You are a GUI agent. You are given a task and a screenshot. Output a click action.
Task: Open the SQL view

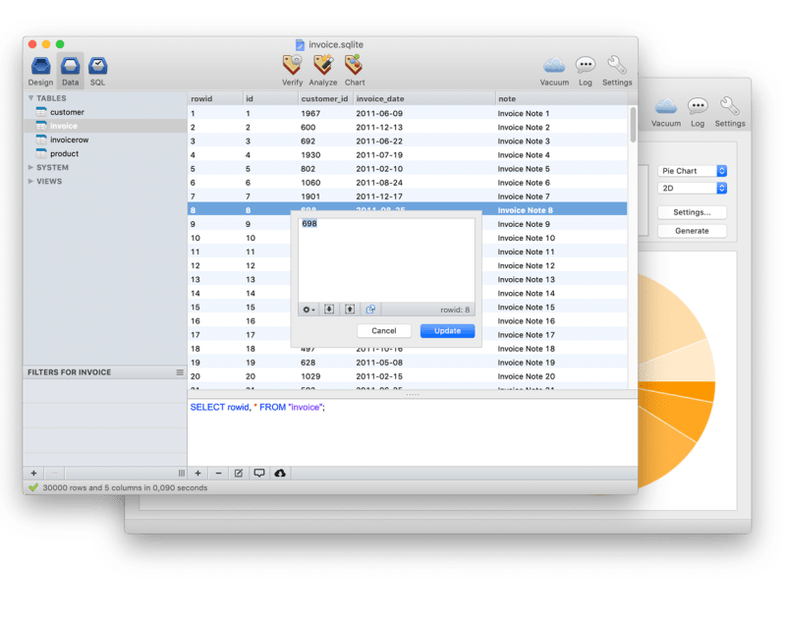(x=97, y=71)
